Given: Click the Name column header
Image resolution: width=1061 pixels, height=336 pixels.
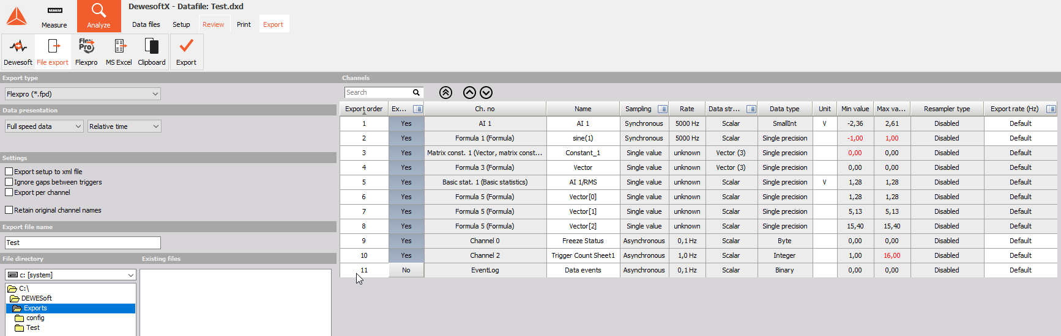Looking at the screenshot, I should (x=583, y=109).
